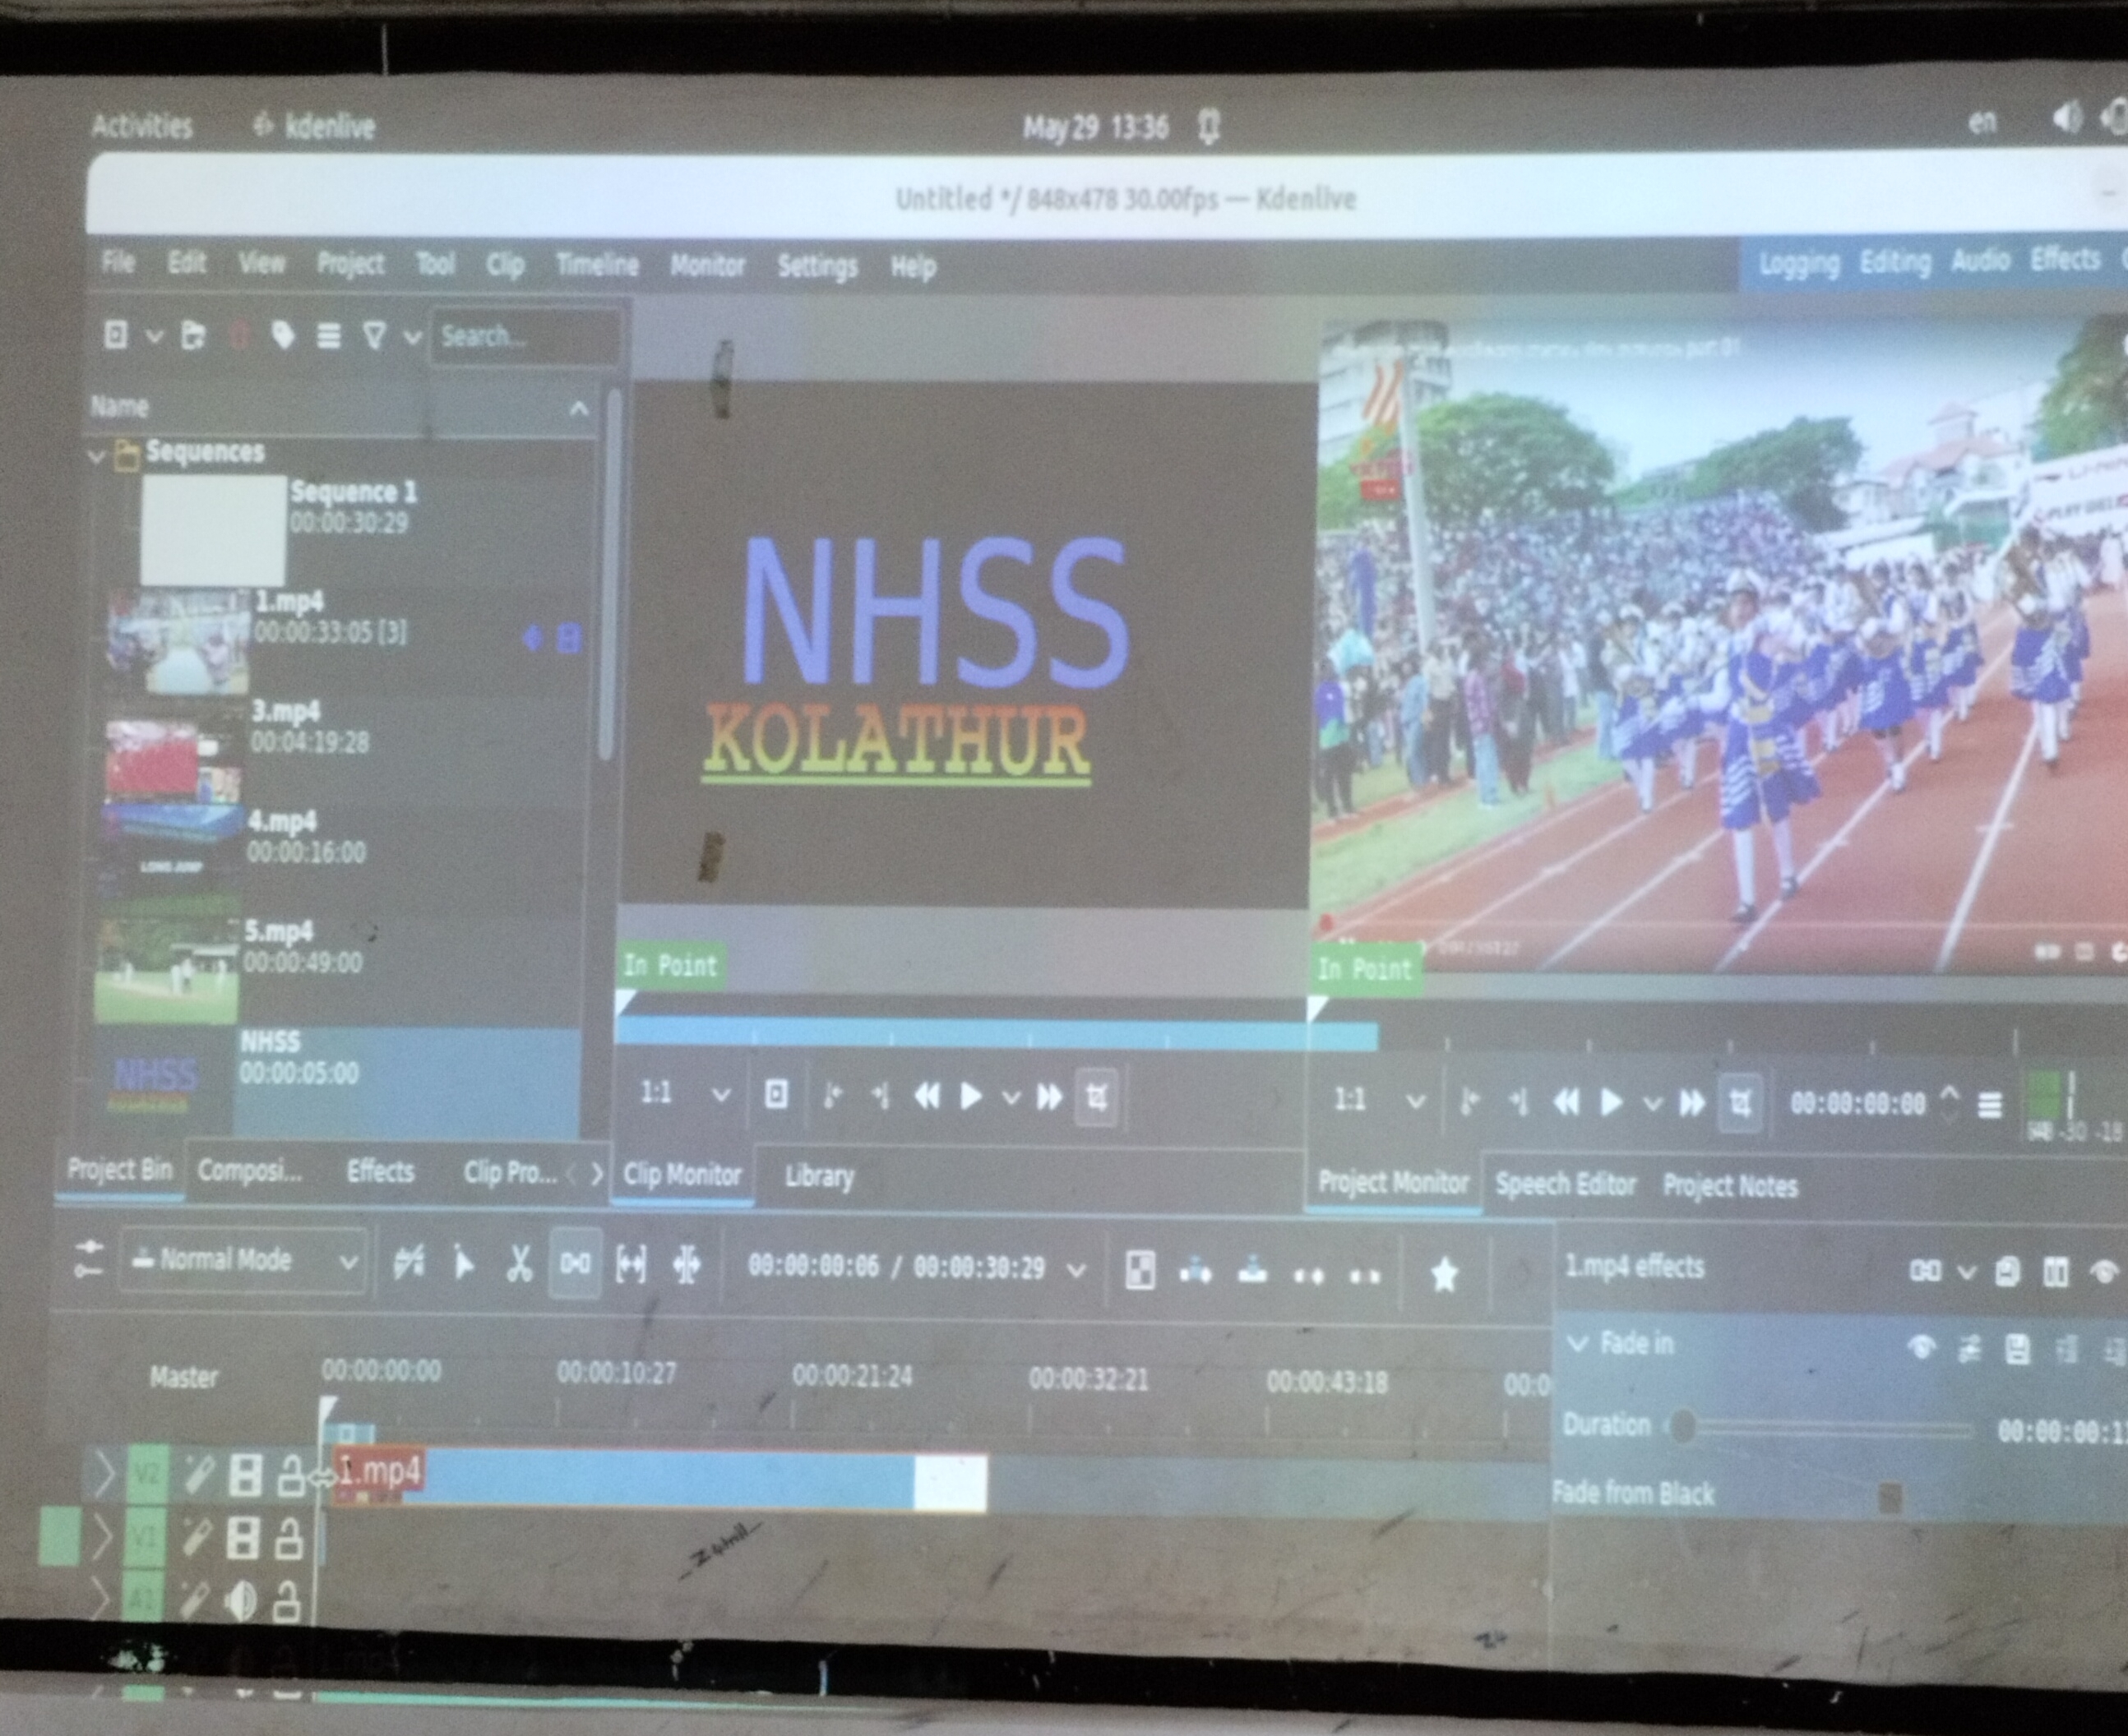Collapse the Sequences folder
2128x1736 pixels.
(x=97, y=456)
